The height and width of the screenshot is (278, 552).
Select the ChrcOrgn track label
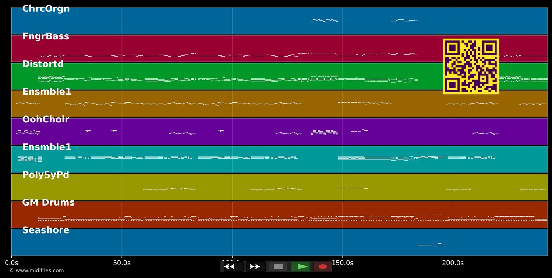(x=46, y=9)
